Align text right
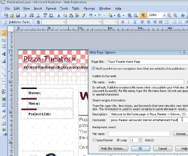Screen dimensions: 188x156 pyautogui.click(x=155, y=22)
